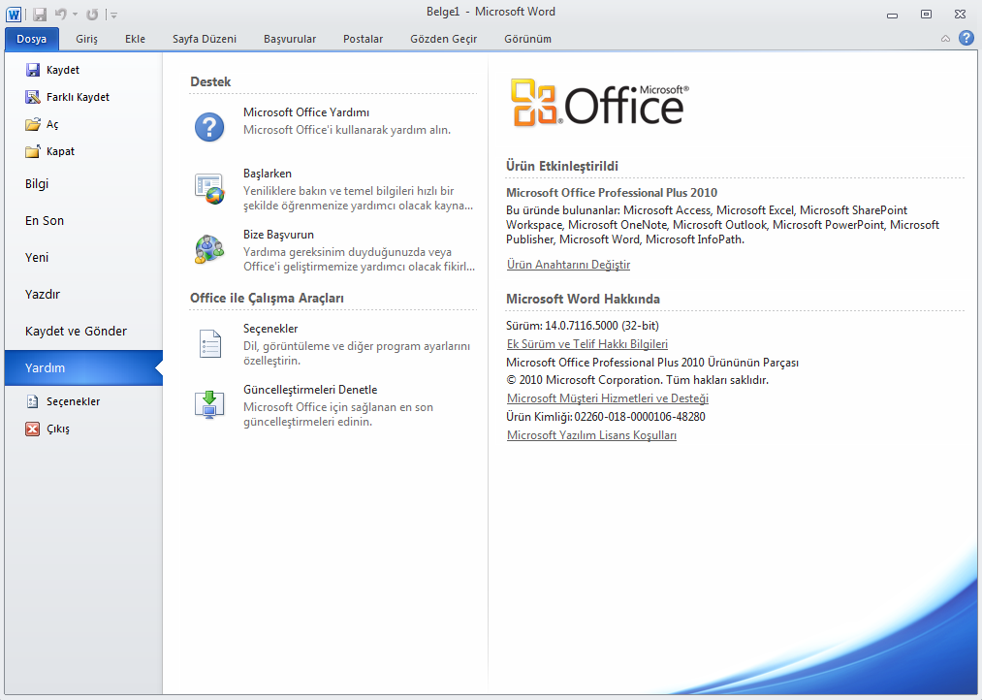Image resolution: width=982 pixels, height=700 pixels.
Task: Switch to the Giriş ribbon tab
Action: (87, 39)
